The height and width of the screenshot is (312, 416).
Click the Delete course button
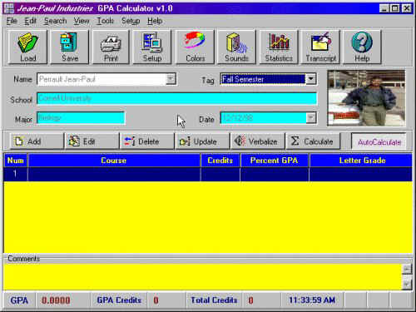[x=147, y=141]
